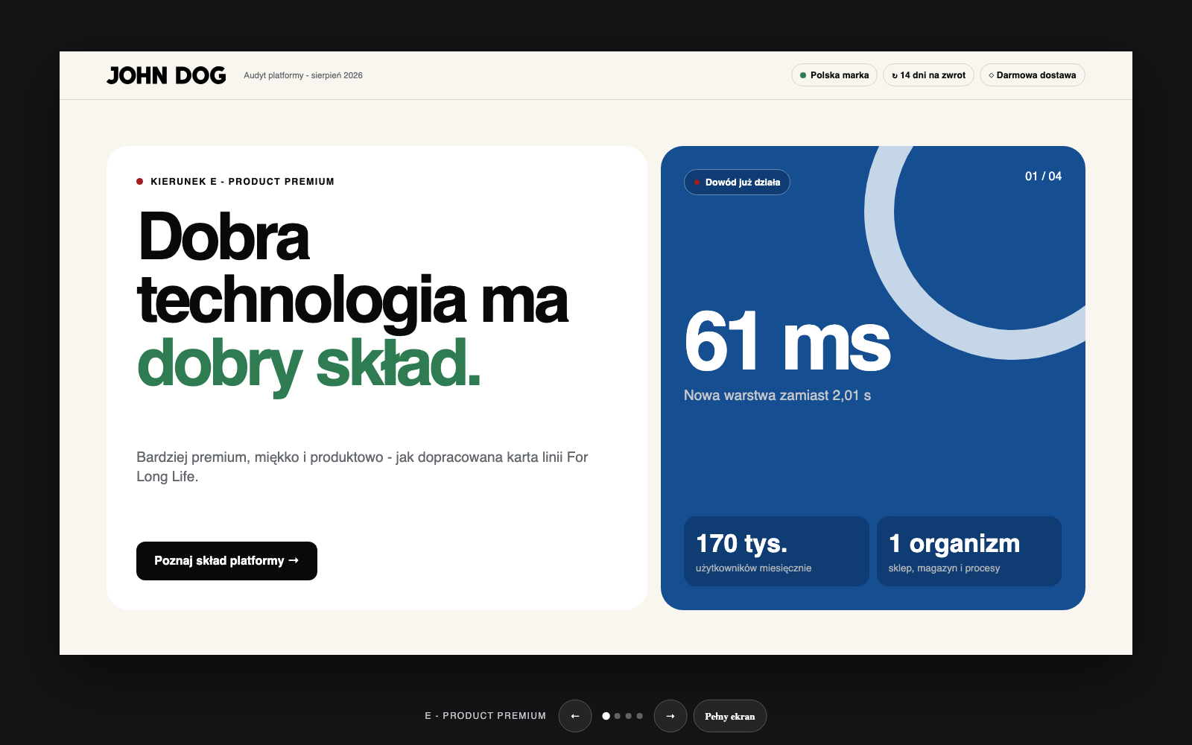Screen dimensions: 1192x745
Task: Click the Pełny ekran button
Action: 730,716
